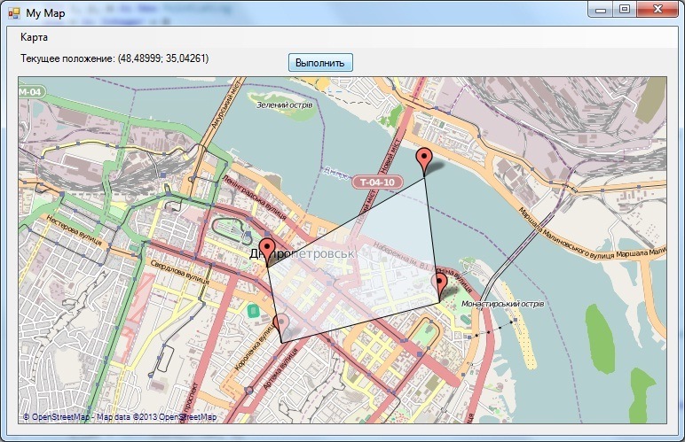Screen dimensions: 685x442
Task: Click the Зелений острів label
Action: [x=285, y=105]
